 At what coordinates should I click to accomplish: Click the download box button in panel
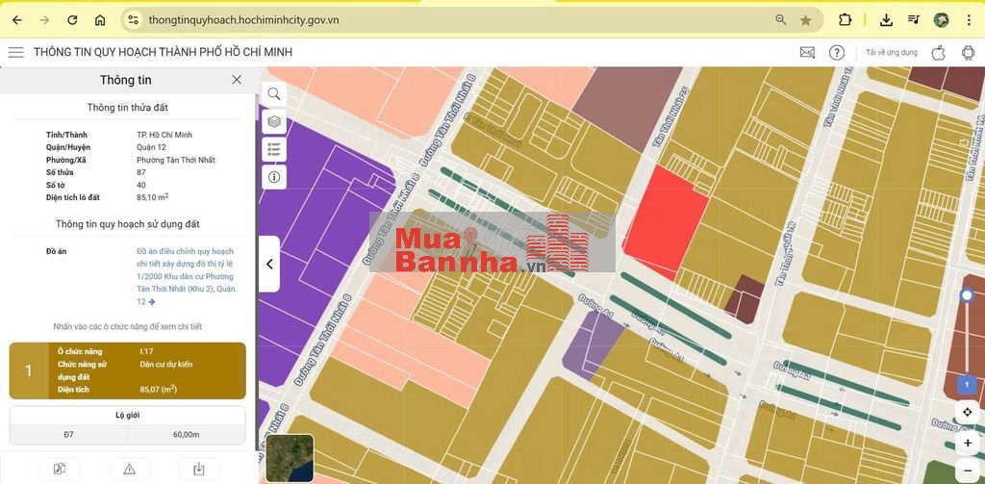(x=199, y=469)
